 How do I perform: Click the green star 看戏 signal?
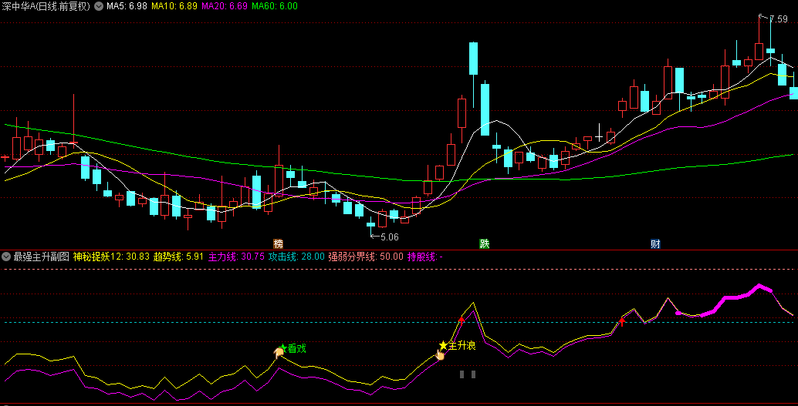(283, 348)
